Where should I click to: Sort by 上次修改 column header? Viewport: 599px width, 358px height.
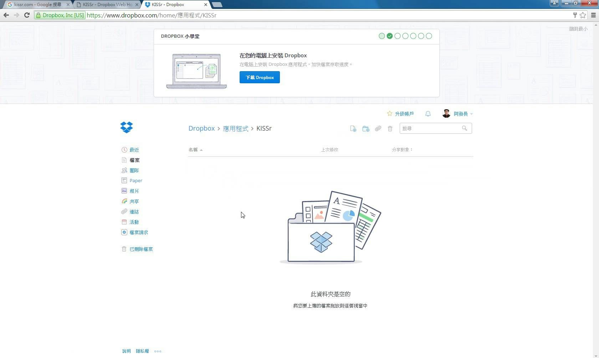click(329, 150)
